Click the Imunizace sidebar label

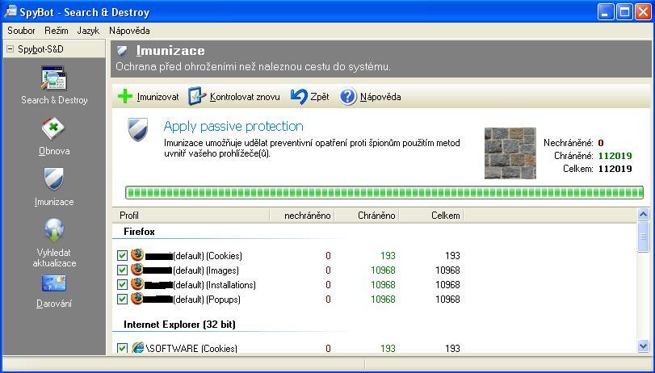pos(54,202)
